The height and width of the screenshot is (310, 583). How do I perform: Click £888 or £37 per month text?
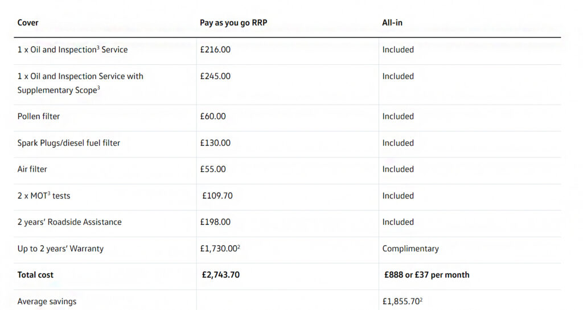tap(427, 275)
